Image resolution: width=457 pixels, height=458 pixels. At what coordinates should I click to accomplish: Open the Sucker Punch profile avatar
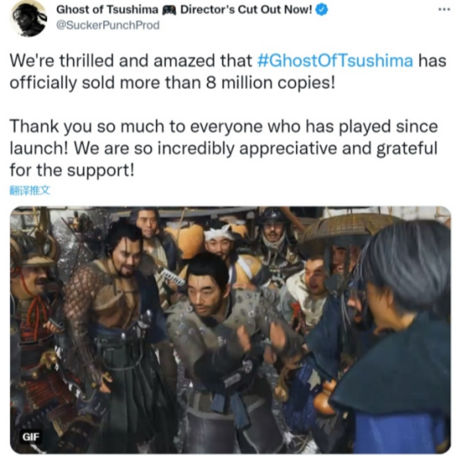coord(28,18)
